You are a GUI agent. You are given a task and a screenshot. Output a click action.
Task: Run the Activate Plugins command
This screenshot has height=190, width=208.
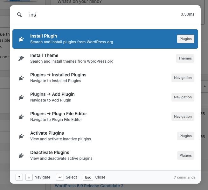(95, 136)
